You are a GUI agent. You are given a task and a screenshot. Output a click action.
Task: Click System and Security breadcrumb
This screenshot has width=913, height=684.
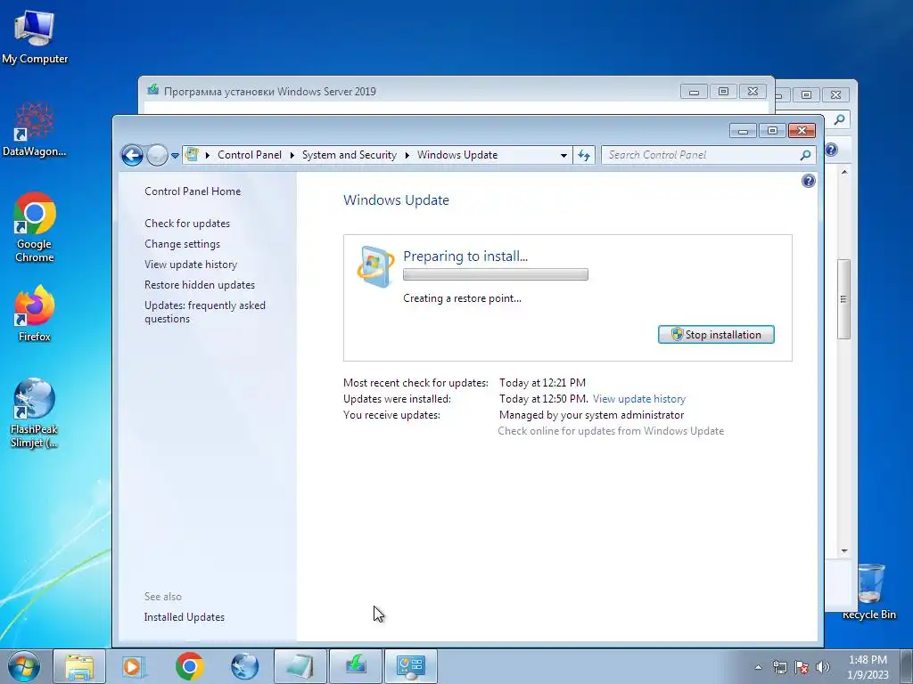pos(349,155)
